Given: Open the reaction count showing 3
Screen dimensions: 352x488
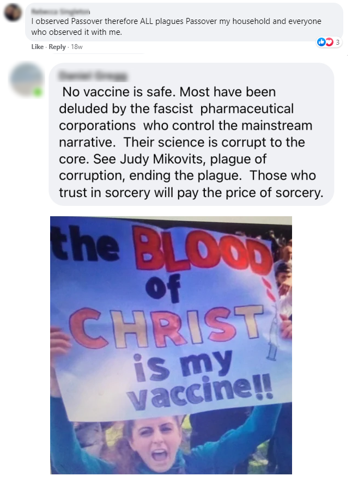Looking at the screenshot, I should (x=338, y=42).
